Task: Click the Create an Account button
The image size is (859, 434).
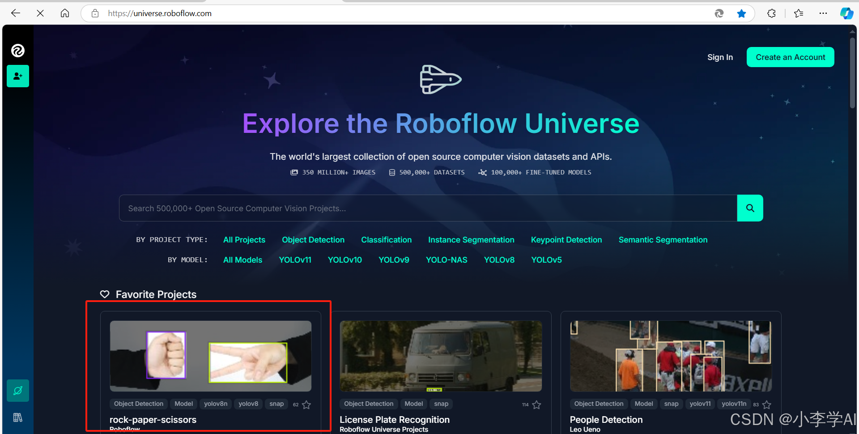Action: pyautogui.click(x=790, y=57)
